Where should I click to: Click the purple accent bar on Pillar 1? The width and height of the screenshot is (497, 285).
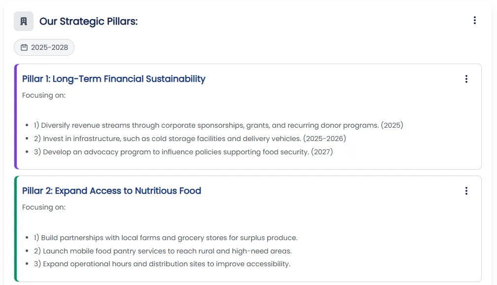tap(16, 117)
